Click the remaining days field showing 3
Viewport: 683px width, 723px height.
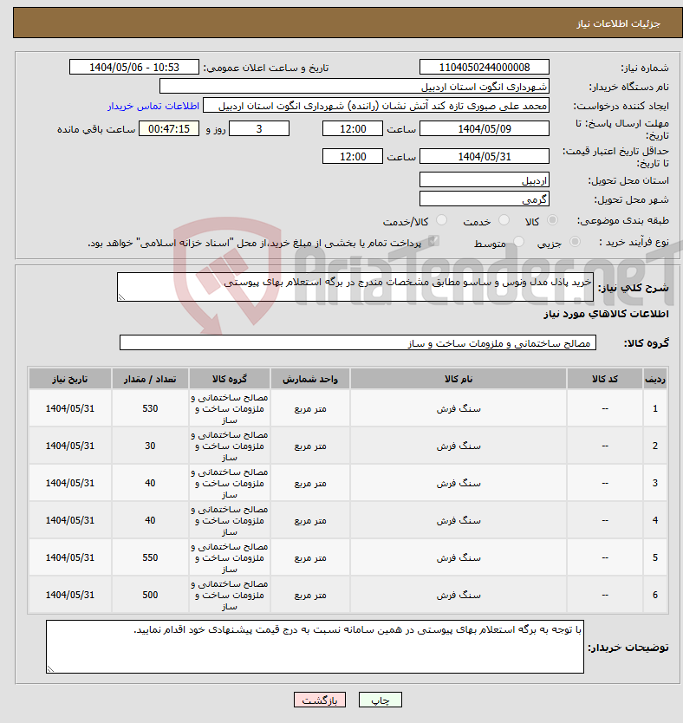click(x=259, y=128)
